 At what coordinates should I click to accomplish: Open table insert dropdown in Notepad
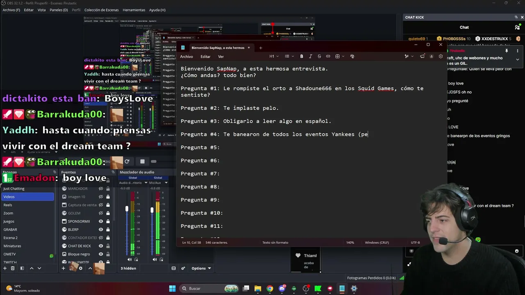click(x=340, y=56)
